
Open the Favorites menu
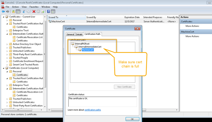34,7
